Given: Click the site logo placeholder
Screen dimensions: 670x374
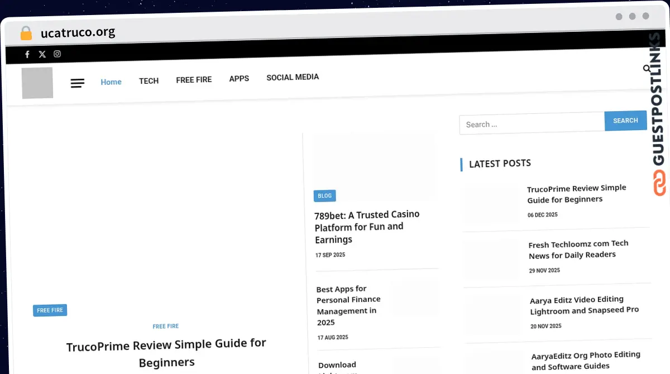Looking at the screenshot, I should tap(37, 83).
